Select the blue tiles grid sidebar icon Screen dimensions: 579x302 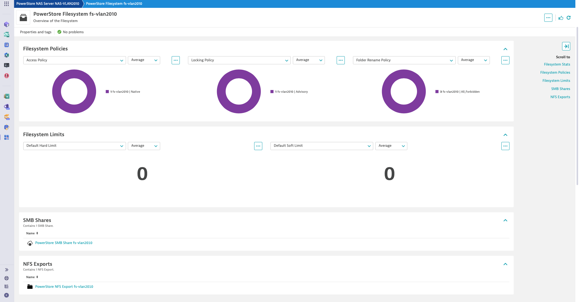pyautogui.click(x=6, y=137)
